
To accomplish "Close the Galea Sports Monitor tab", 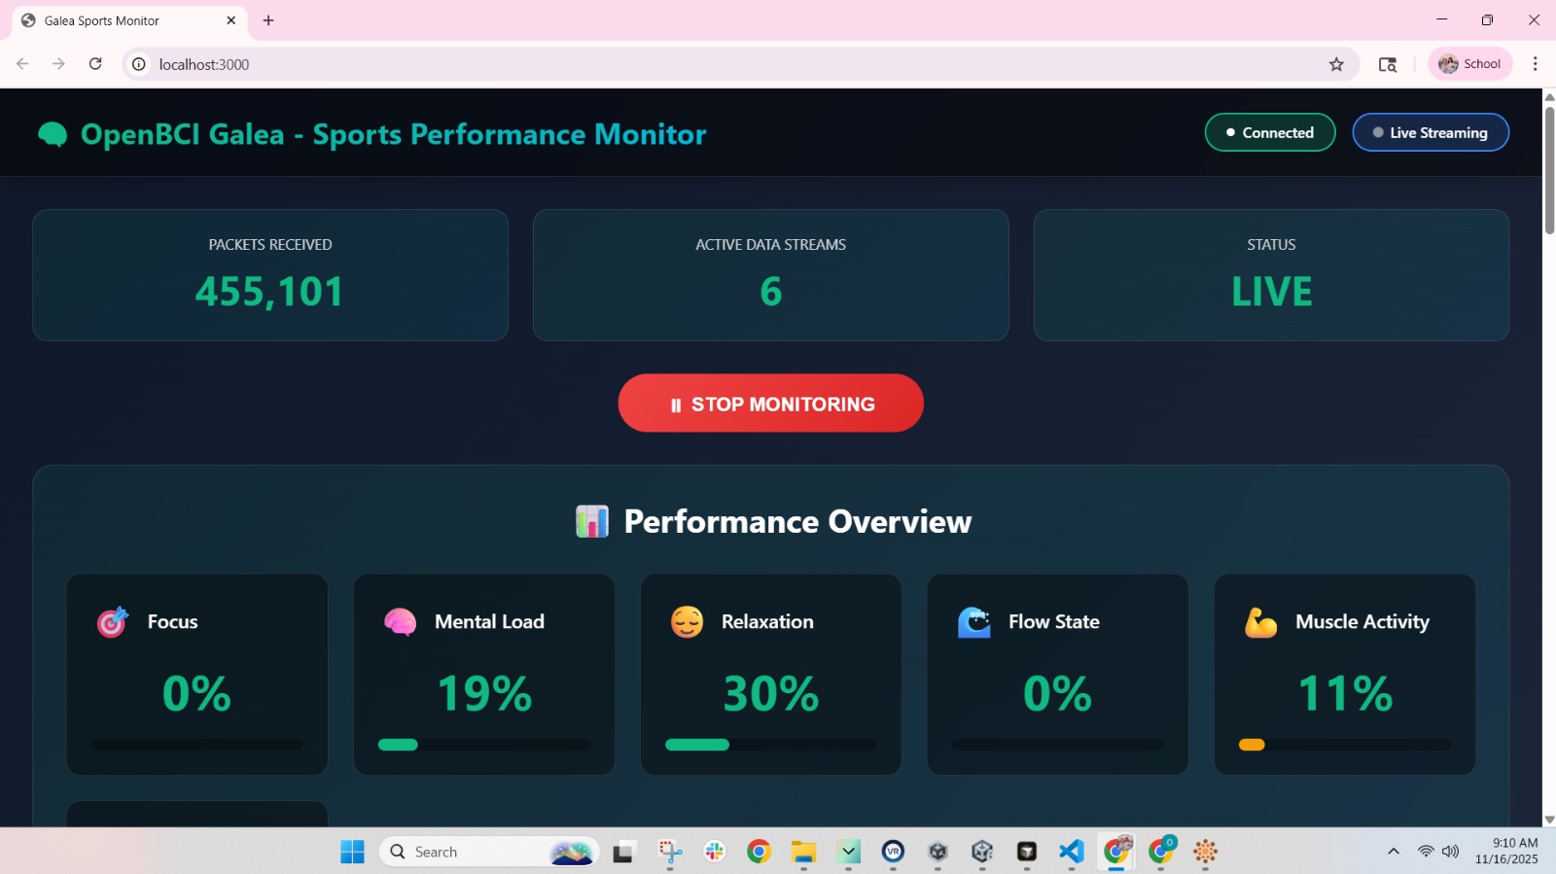I will [230, 20].
